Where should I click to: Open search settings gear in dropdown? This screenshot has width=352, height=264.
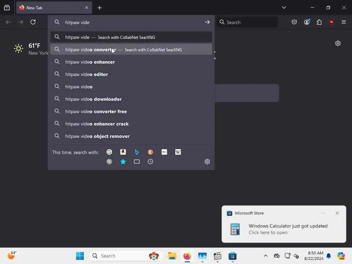tap(207, 162)
